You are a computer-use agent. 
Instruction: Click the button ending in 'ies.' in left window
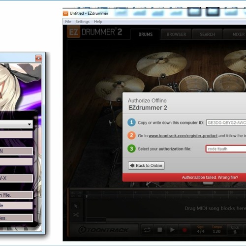16,218
